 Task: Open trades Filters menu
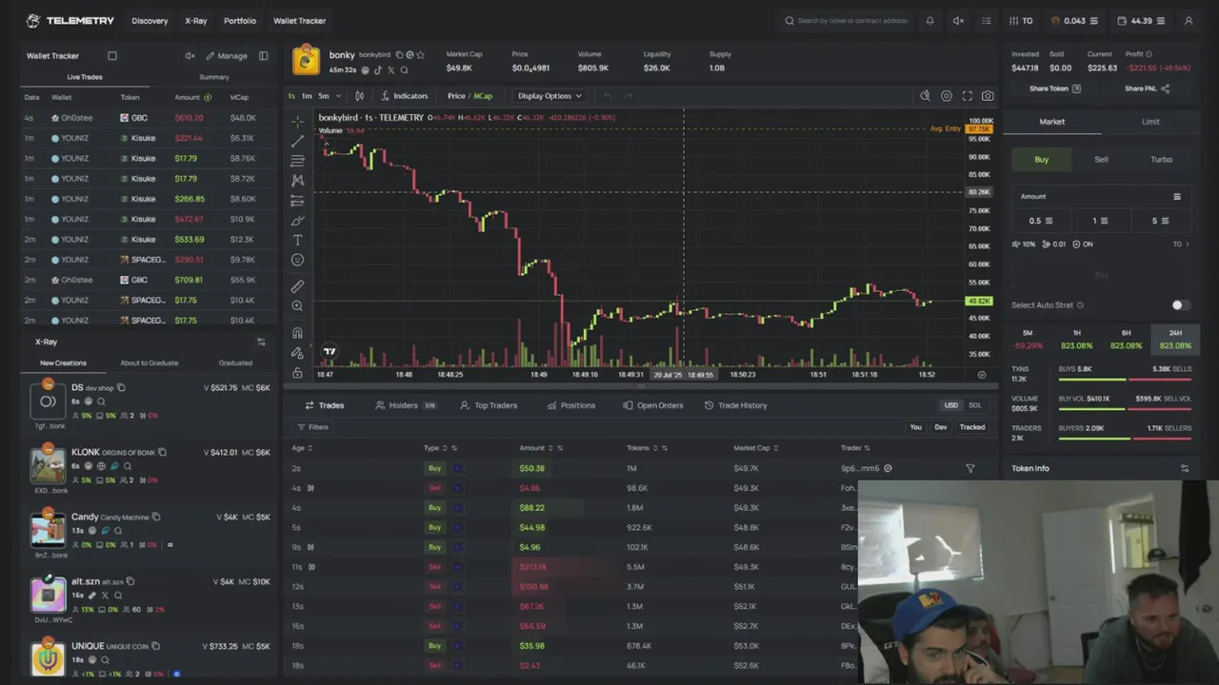coord(312,427)
